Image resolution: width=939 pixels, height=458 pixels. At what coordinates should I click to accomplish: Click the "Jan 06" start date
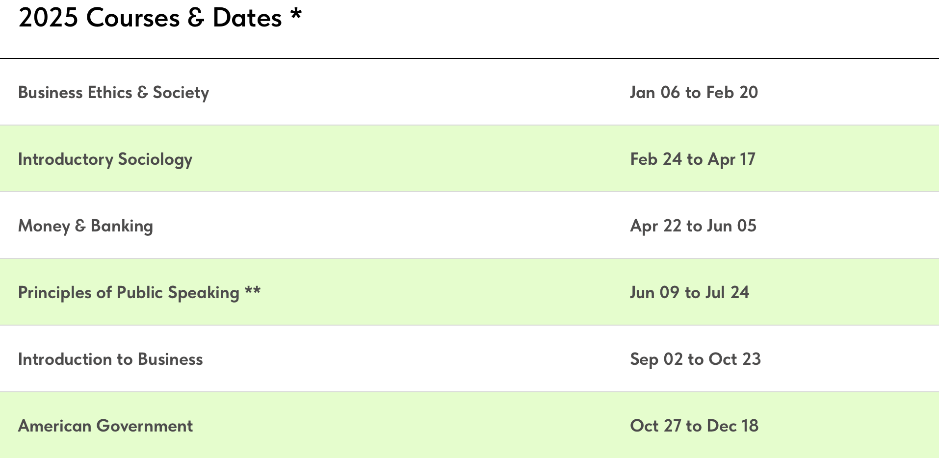(654, 93)
